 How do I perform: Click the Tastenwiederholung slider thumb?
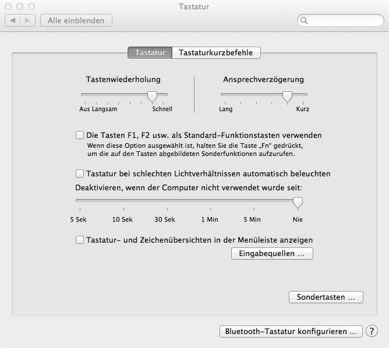coord(152,97)
